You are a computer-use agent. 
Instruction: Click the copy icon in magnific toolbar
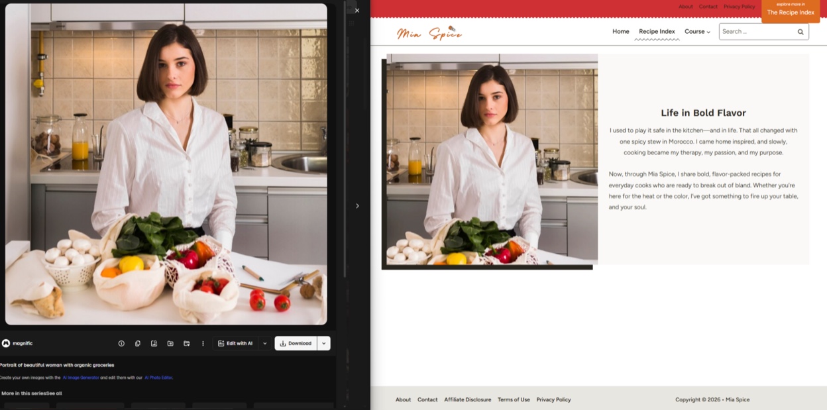tap(138, 343)
